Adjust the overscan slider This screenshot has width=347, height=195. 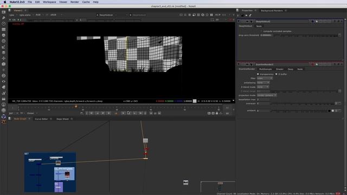pyautogui.click(x=303, y=103)
